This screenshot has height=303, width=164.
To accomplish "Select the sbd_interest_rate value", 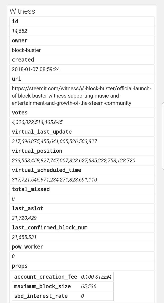I will pyautogui.click(x=83, y=296).
